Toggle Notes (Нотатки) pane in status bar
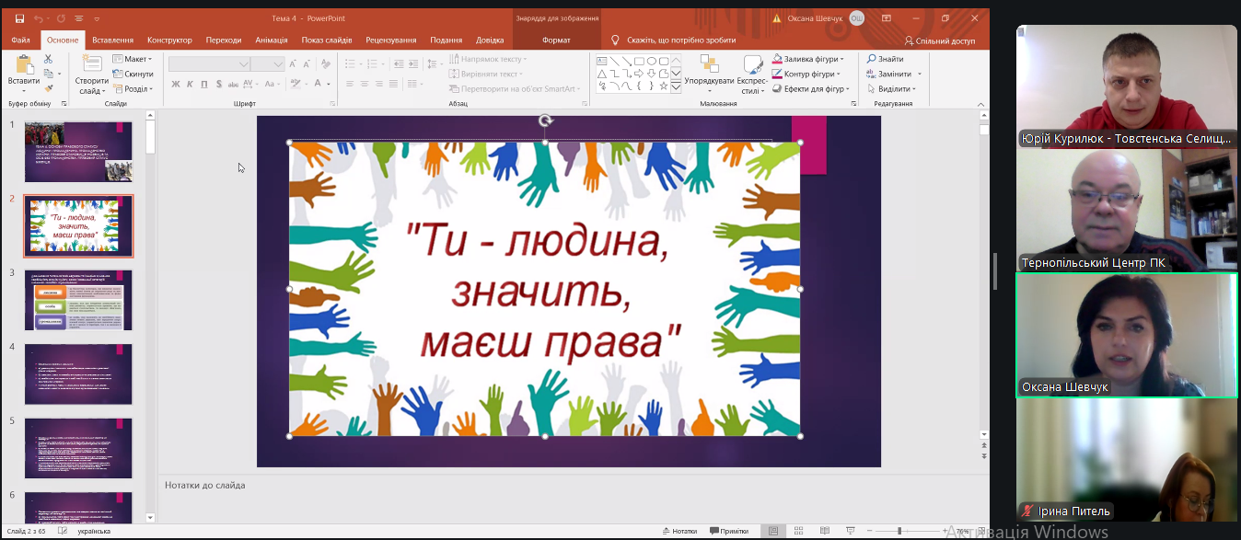The width and height of the screenshot is (1241, 540). click(x=679, y=531)
